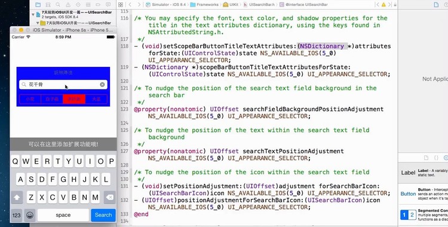Image resolution: width=448 pixels, height=227 pixels.
Task: Open the Test navigator diamond icon
Action: pyautogui.click(x=78, y=5)
